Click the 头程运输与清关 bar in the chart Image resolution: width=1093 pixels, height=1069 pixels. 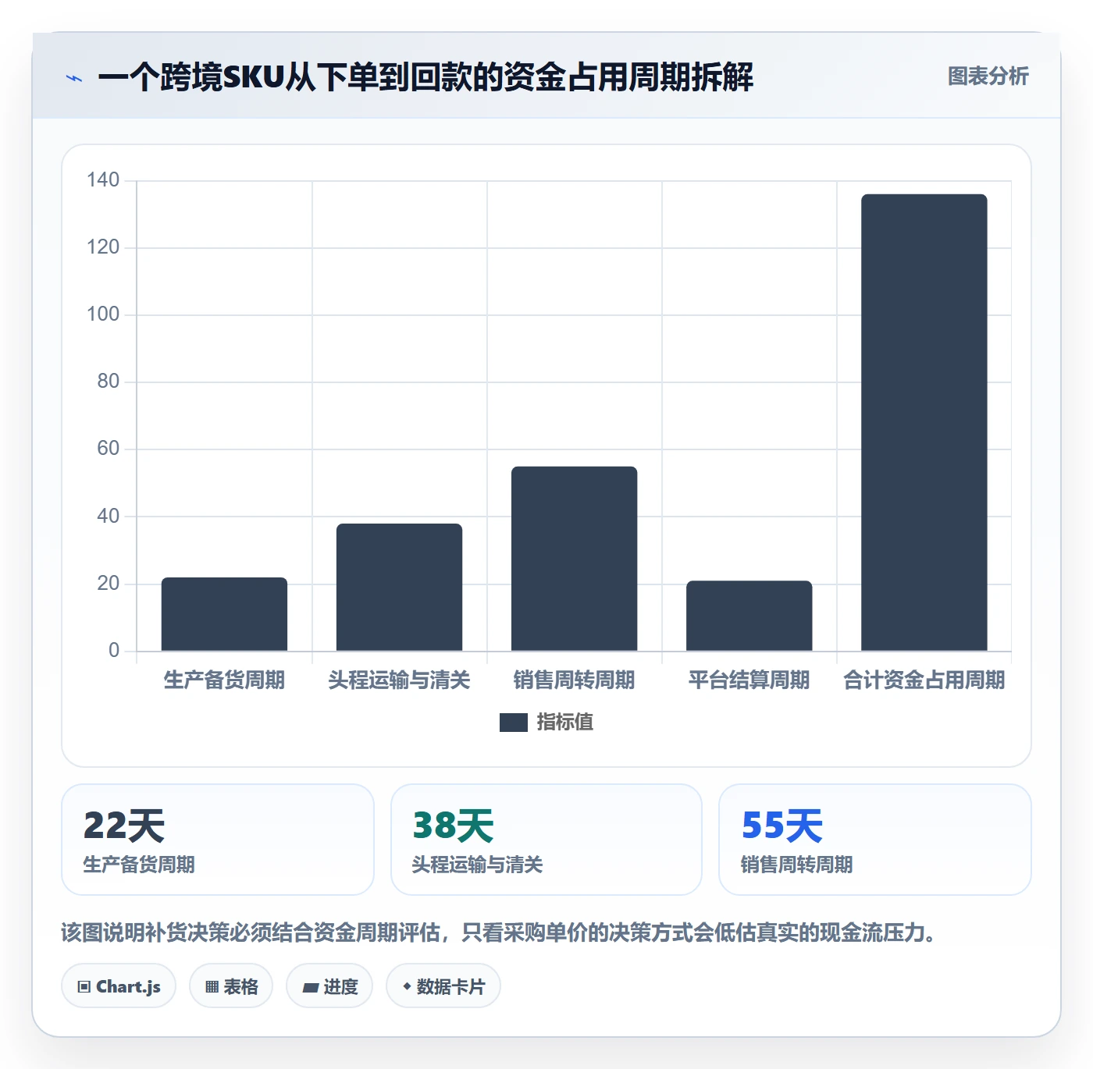pyautogui.click(x=399, y=587)
